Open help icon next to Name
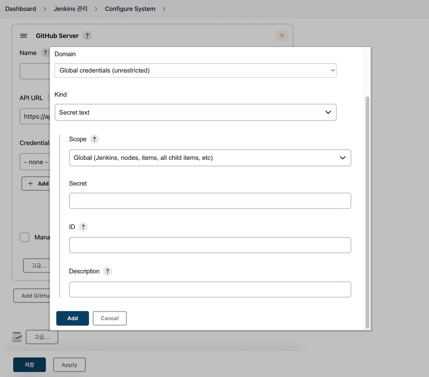 (x=45, y=53)
